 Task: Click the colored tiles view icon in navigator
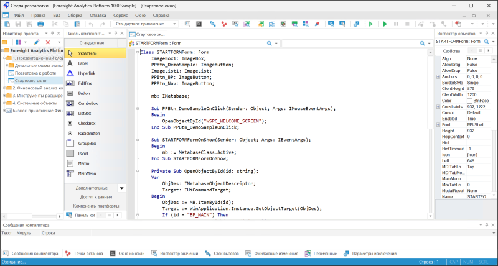coord(18,42)
